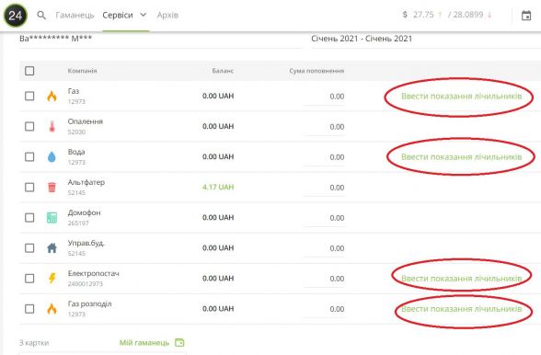This screenshot has height=355, width=541.
Task: Check the Газ 12973 row checkbox
Action: 29,96
